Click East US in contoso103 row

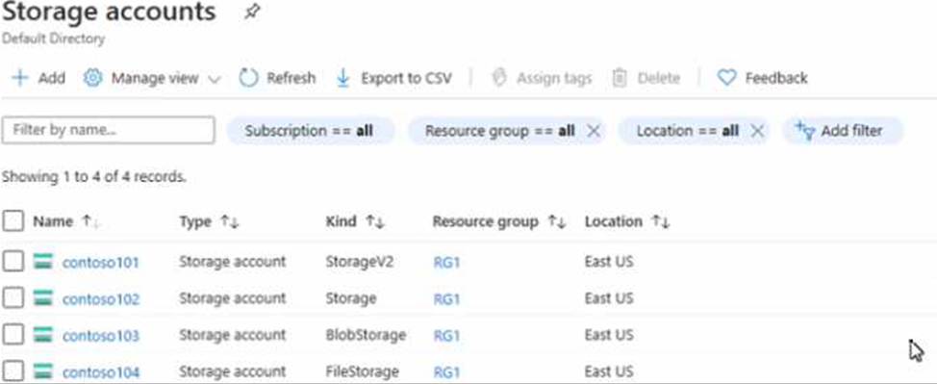click(609, 335)
